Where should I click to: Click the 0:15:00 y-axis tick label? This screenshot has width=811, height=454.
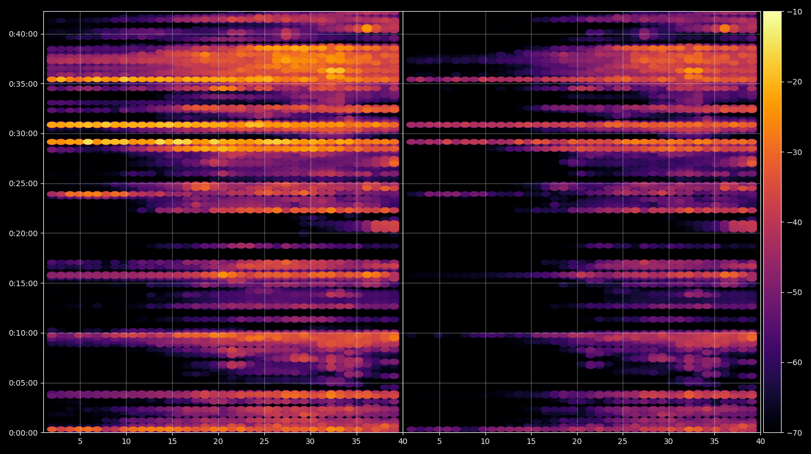pyautogui.click(x=23, y=283)
